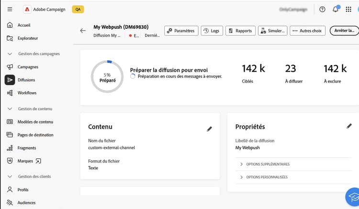Open the learning graduation cap button

pos(354,197)
